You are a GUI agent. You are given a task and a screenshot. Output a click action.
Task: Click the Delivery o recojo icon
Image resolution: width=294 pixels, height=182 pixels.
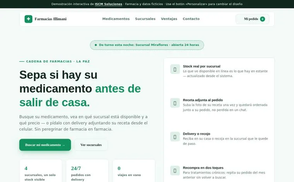(175, 137)
